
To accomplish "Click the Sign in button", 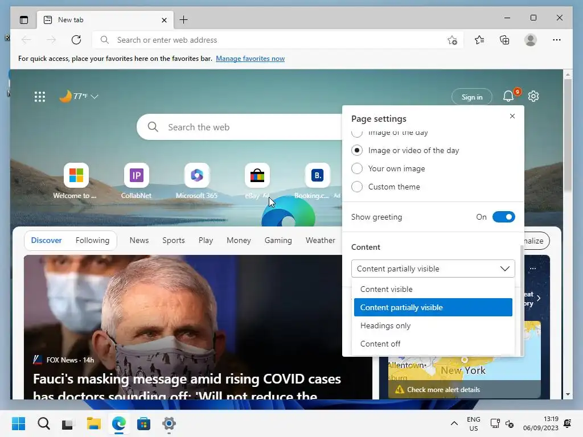I will pyautogui.click(x=472, y=97).
